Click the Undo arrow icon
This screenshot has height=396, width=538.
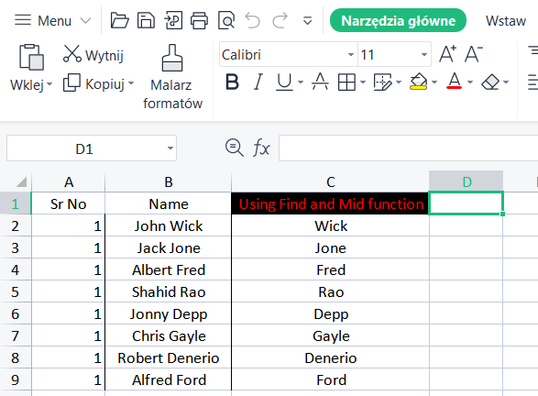coord(253,20)
